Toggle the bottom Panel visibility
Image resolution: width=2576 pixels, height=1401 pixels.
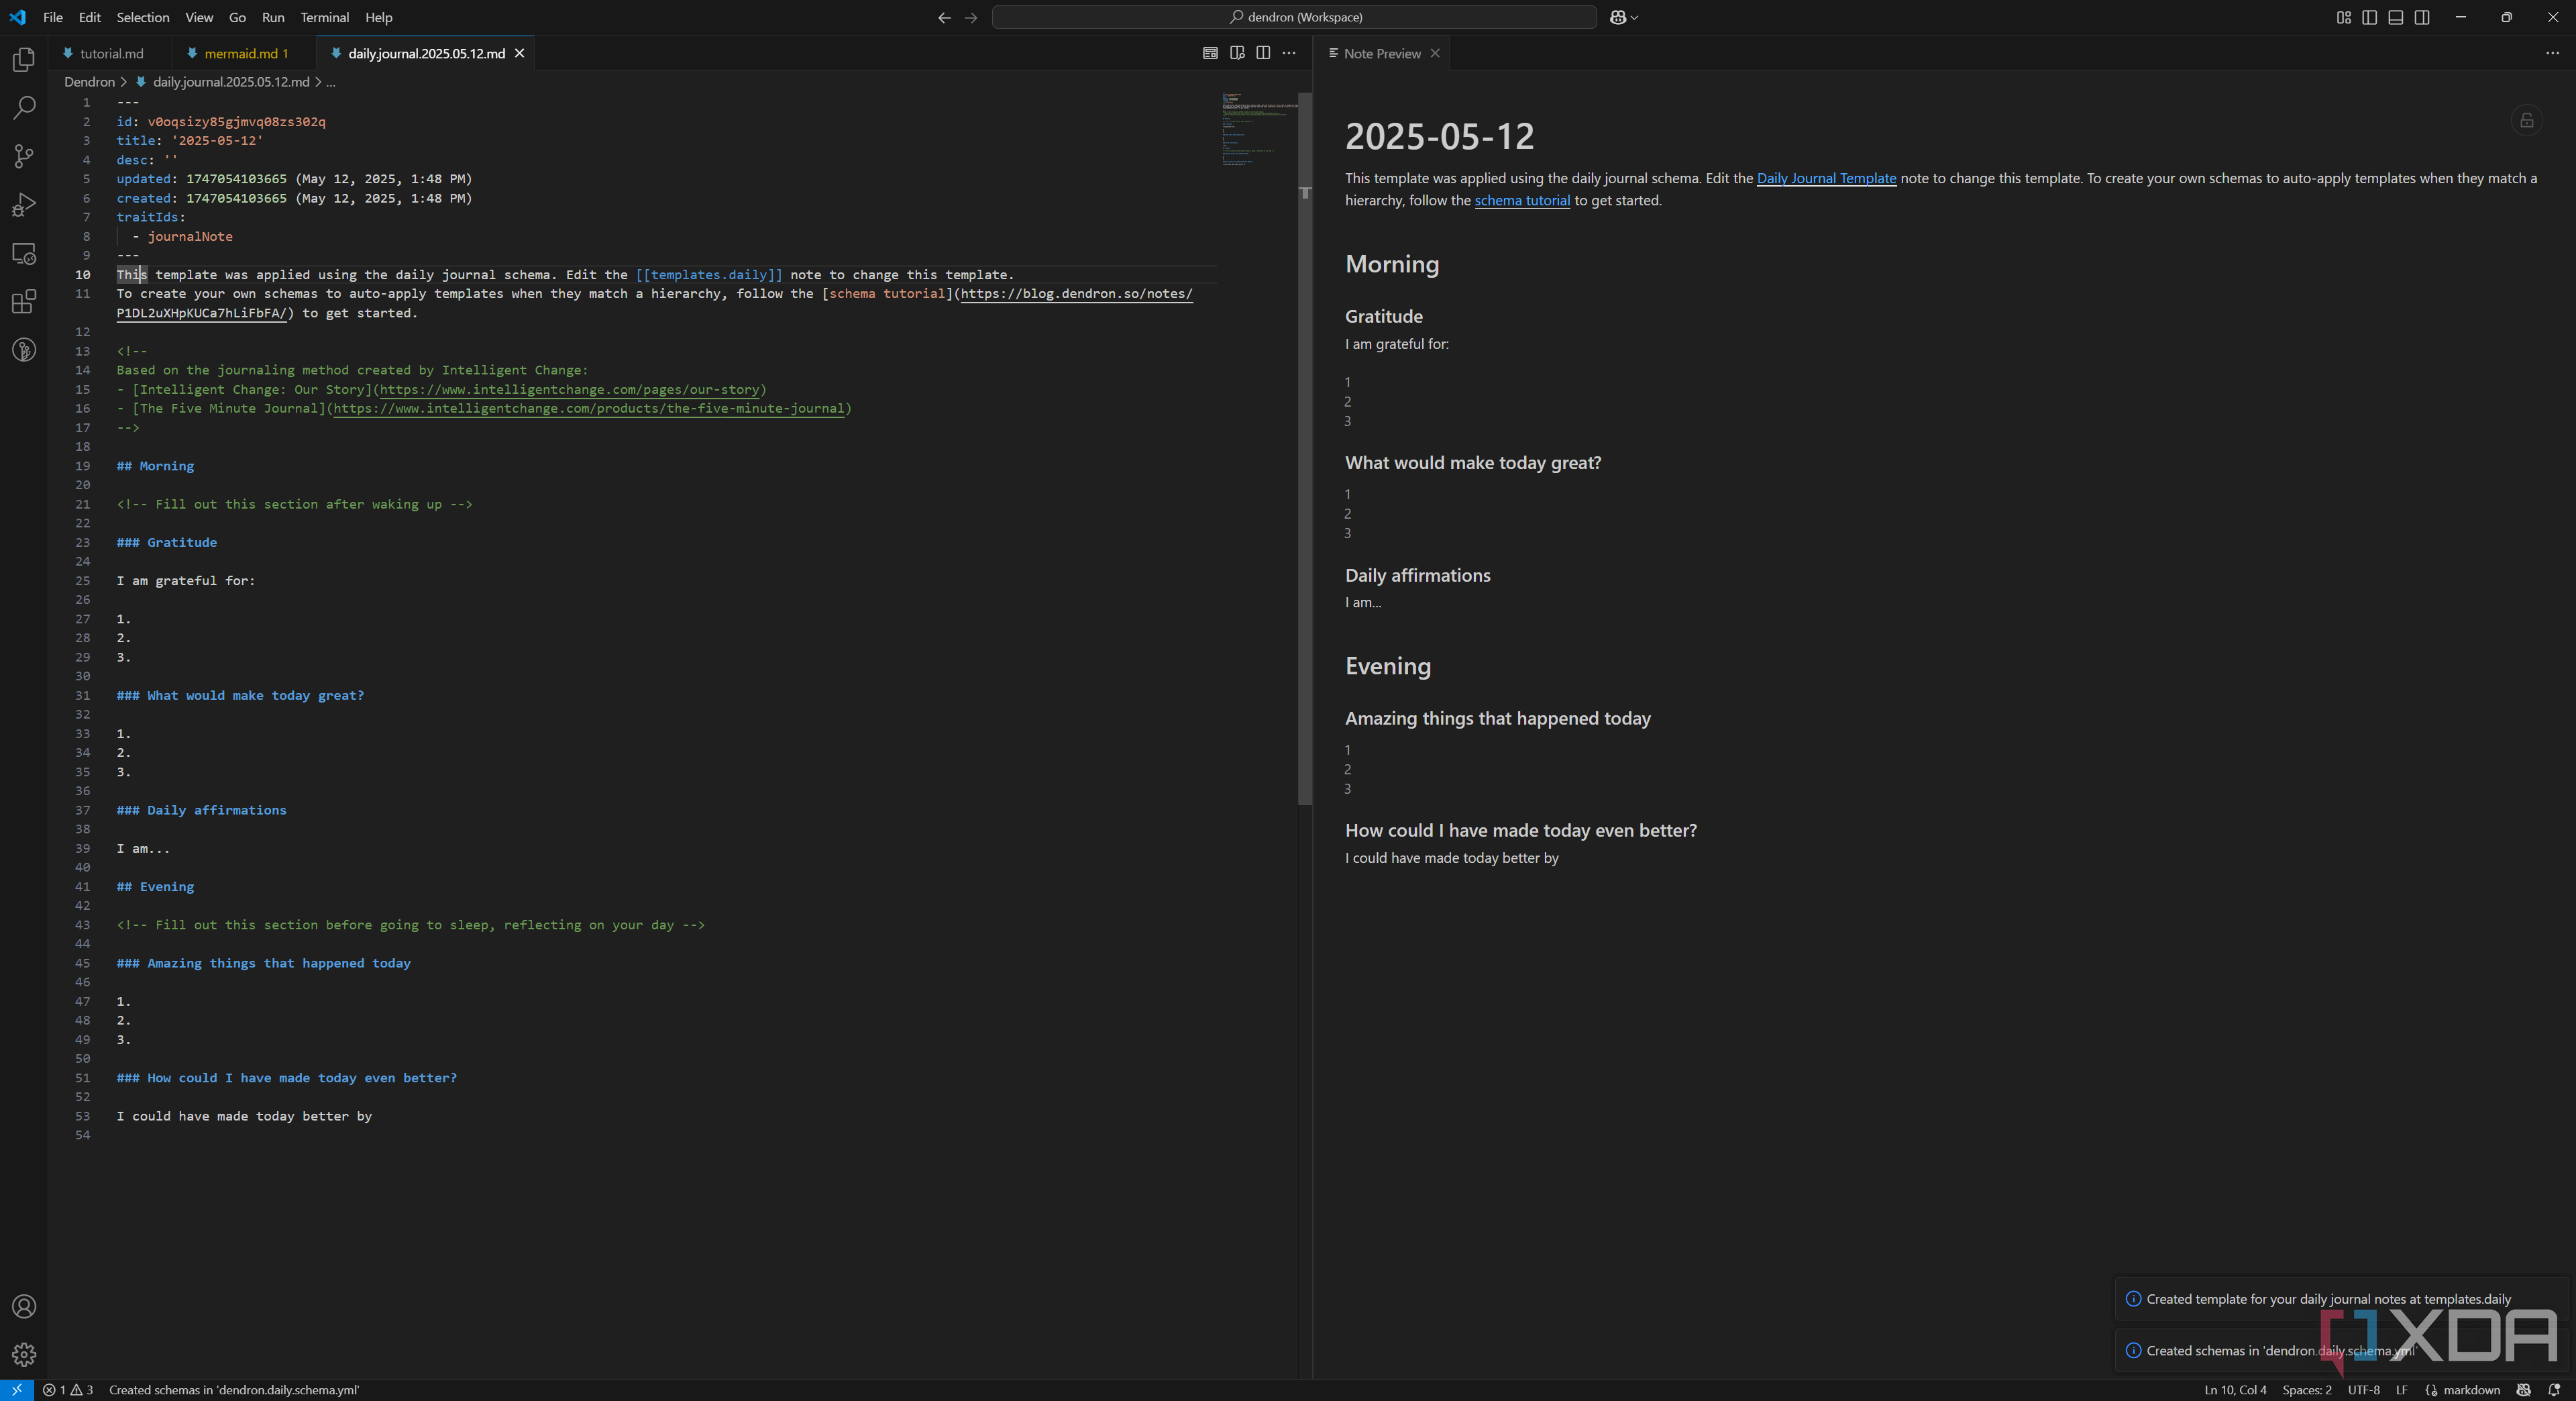click(x=2396, y=17)
